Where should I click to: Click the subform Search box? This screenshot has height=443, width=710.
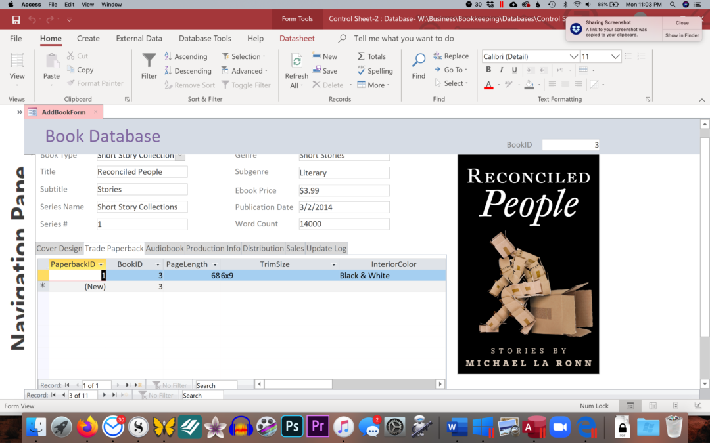216,385
